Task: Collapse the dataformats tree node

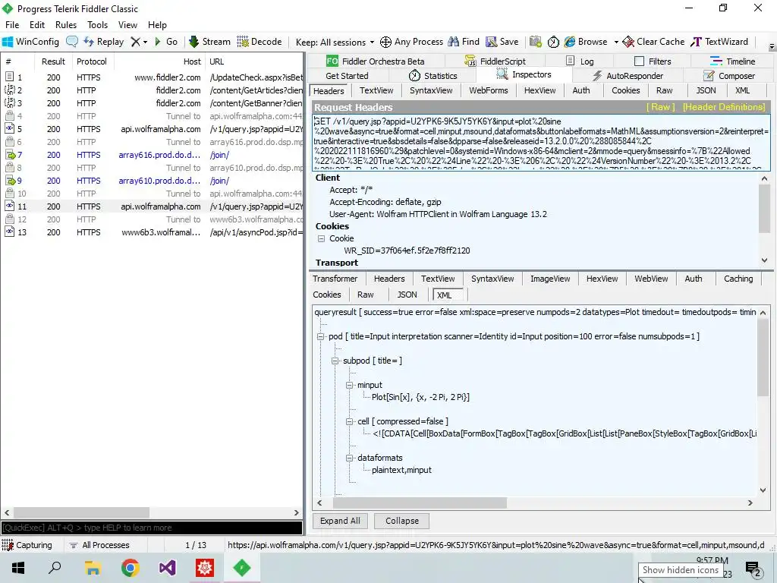Action: coord(349,458)
